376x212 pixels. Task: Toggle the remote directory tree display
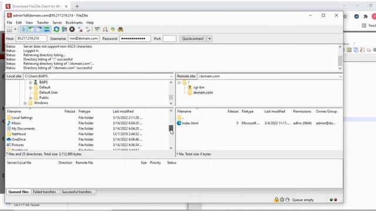pyautogui.click(x=39, y=29)
